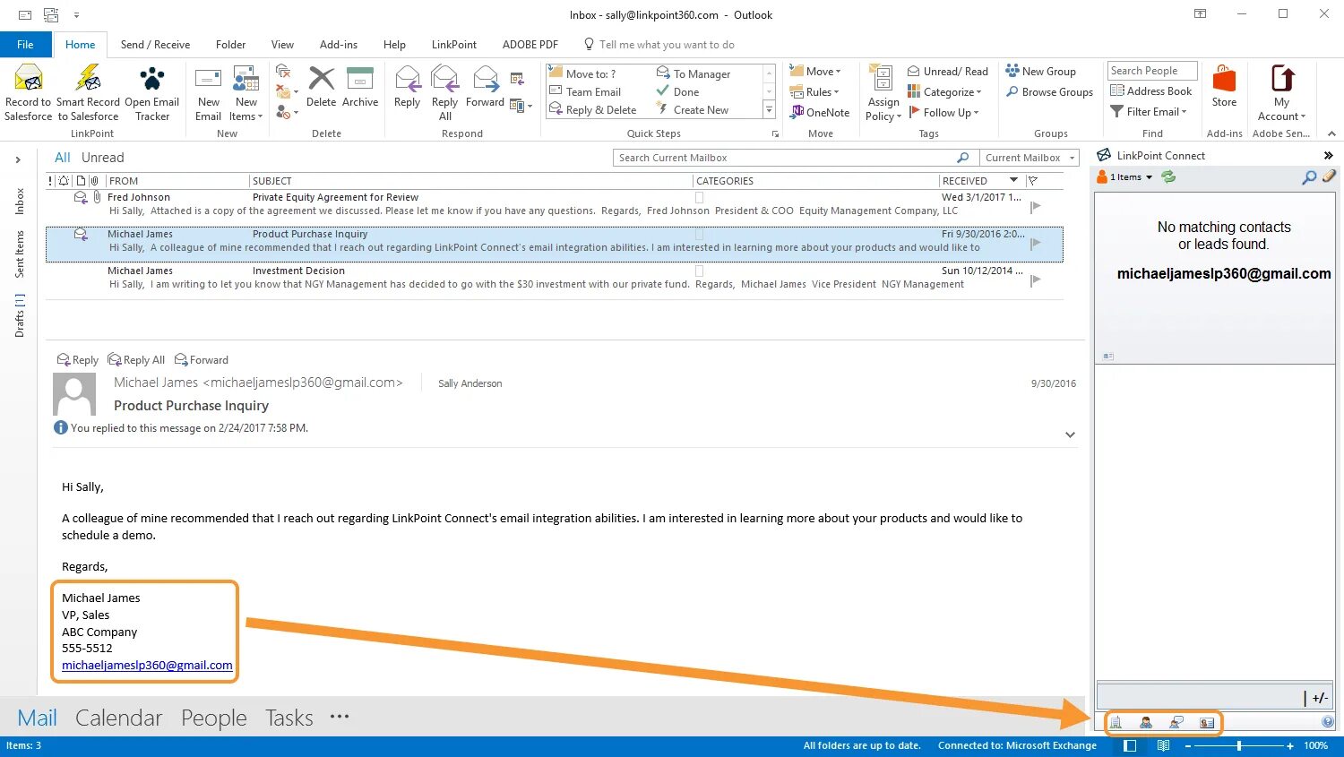Open the 1 Items dropdown in LinkPoint
Image resolution: width=1344 pixels, height=757 pixels.
pos(1125,176)
